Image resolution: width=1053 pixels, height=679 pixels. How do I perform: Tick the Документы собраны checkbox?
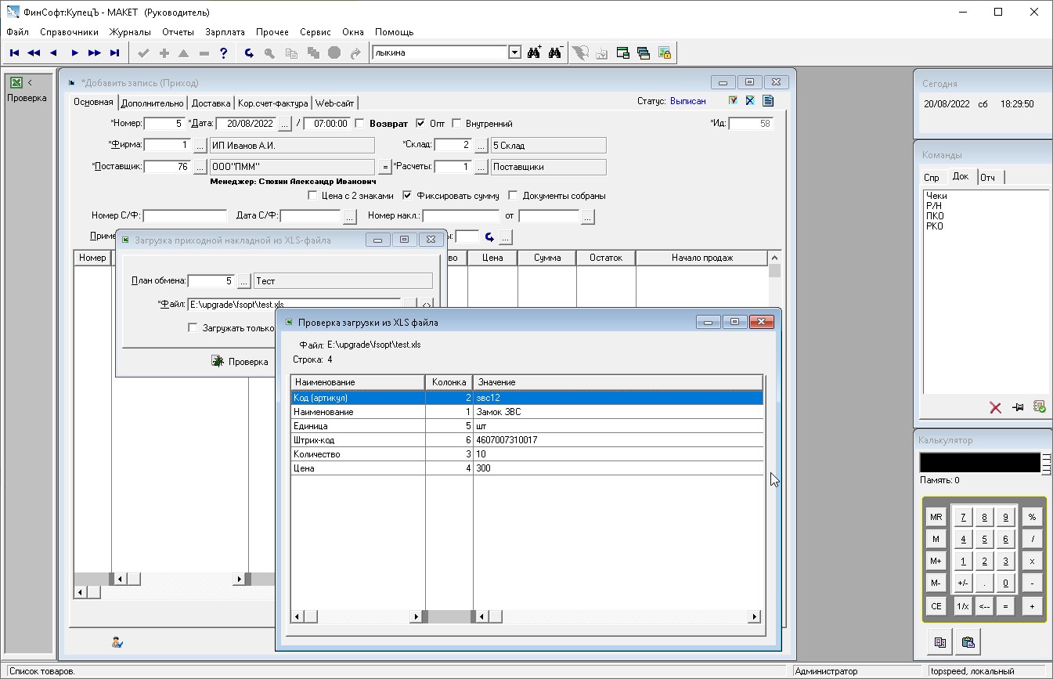[x=514, y=196]
